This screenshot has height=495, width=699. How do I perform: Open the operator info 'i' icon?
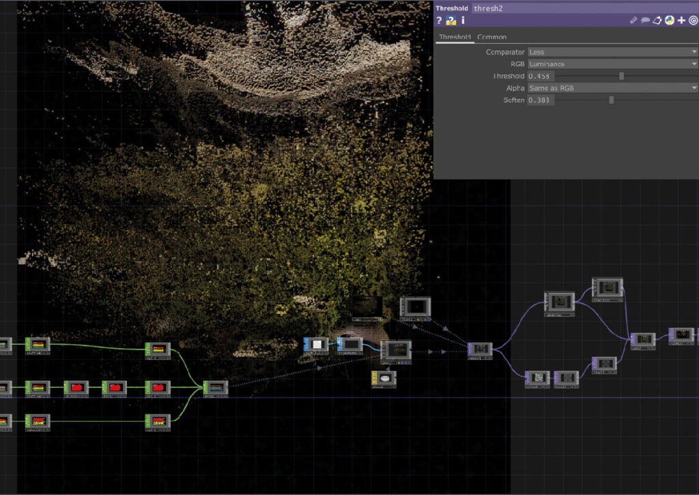tap(463, 20)
